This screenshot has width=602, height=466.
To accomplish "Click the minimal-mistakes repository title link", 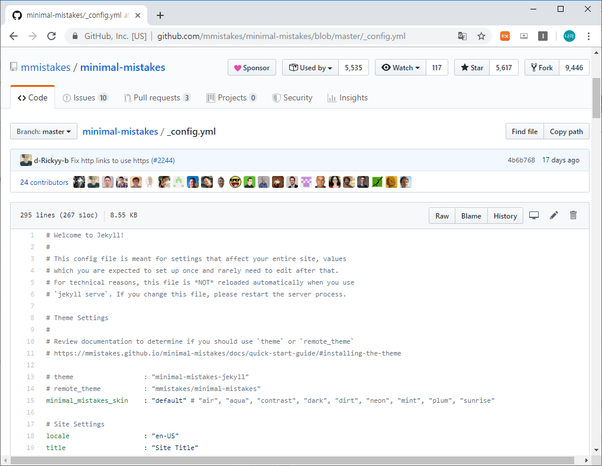I will tap(122, 67).
